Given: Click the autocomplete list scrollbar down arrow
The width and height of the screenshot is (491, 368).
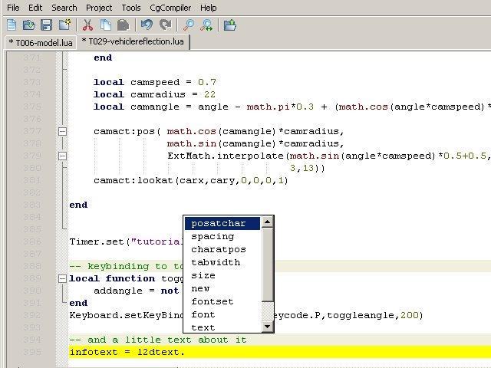Looking at the screenshot, I should point(267,327).
